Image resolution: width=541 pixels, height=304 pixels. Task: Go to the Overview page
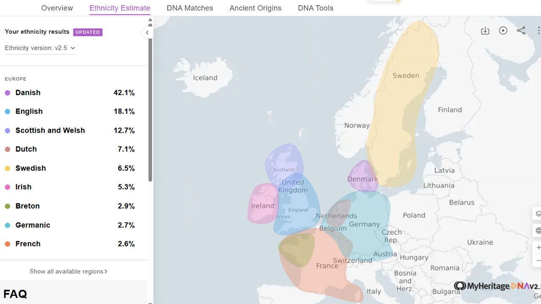(57, 8)
